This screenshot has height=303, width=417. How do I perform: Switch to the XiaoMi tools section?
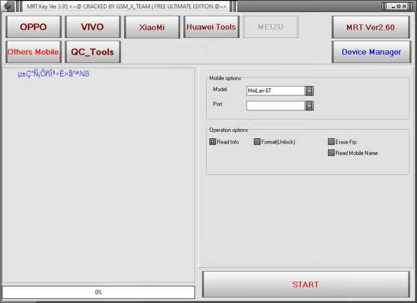tap(152, 27)
